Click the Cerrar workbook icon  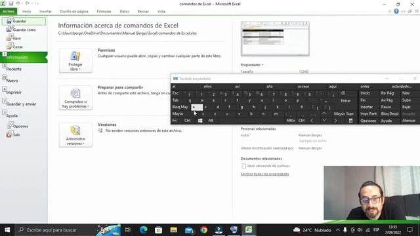click(x=9, y=47)
